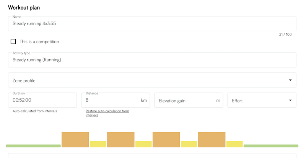
Task: Select the fourth orange interval block
Action: [212, 140]
